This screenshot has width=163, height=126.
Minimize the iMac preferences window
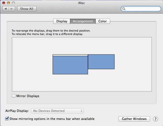(x=8, y=3)
